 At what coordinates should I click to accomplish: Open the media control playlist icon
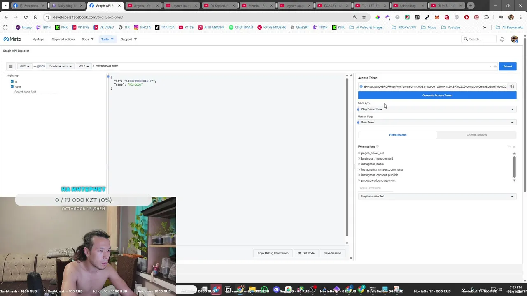click(x=501, y=17)
